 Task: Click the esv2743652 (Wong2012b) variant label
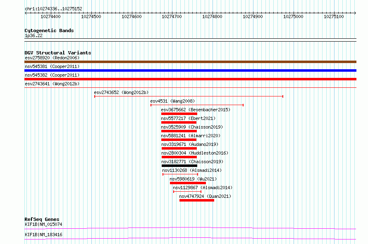click(121, 92)
